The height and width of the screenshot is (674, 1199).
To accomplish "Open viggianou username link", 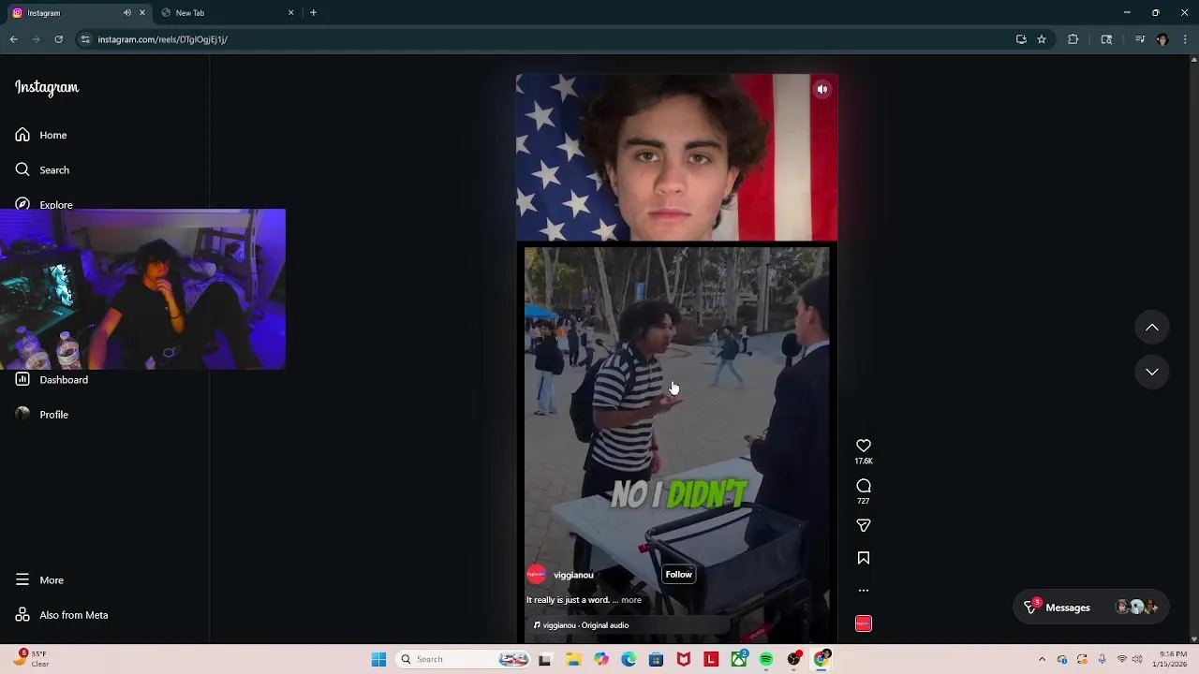I will click(573, 575).
